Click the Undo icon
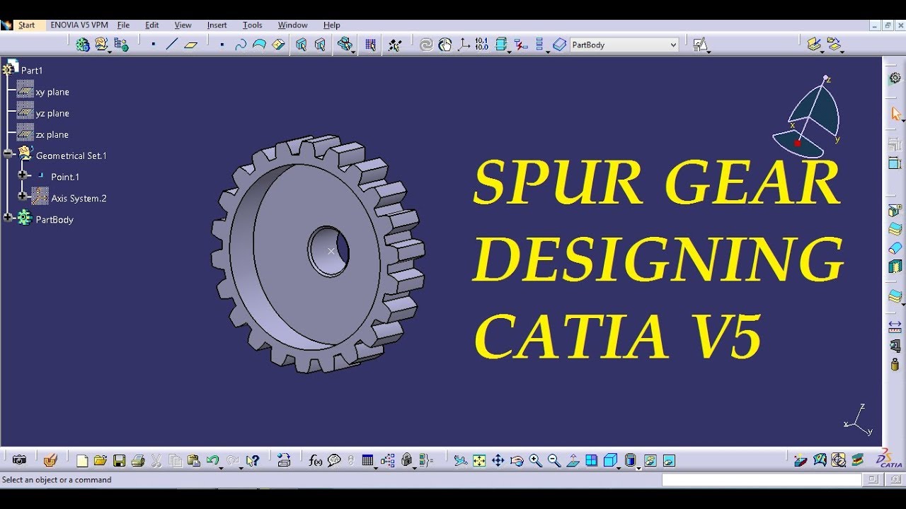Image resolution: width=906 pixels, height=509 pixels. tap(212, 461)
